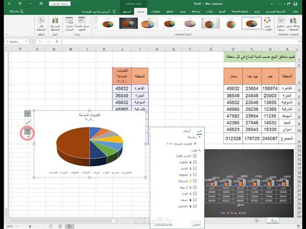This screenshot has height=229, width=306.
Task: Uncheck the المجموع category checkbox
Action: [195, 206]
